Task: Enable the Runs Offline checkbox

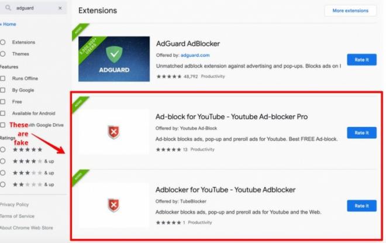Action: tap(3, 78)
